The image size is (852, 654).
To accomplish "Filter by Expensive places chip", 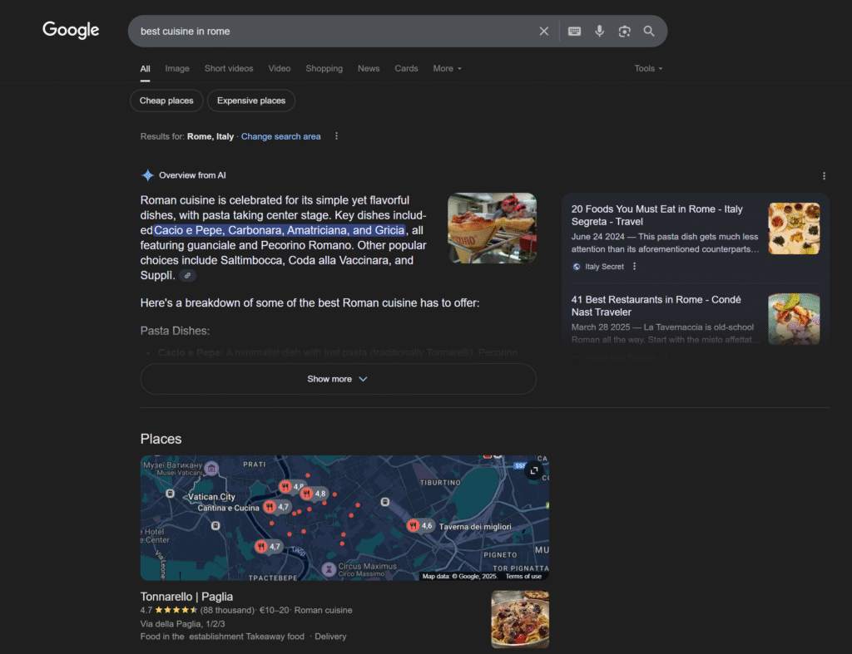I will [x=251, y=101].
